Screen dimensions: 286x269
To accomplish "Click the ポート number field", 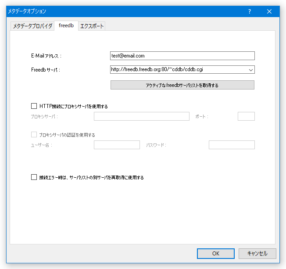I will pyautogui.click(x=246, y=116).
